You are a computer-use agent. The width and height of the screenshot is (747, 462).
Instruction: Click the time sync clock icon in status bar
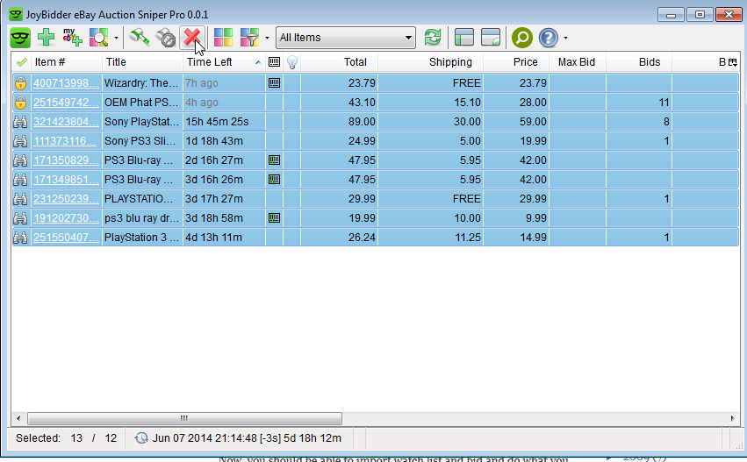[x=141, y=438]
